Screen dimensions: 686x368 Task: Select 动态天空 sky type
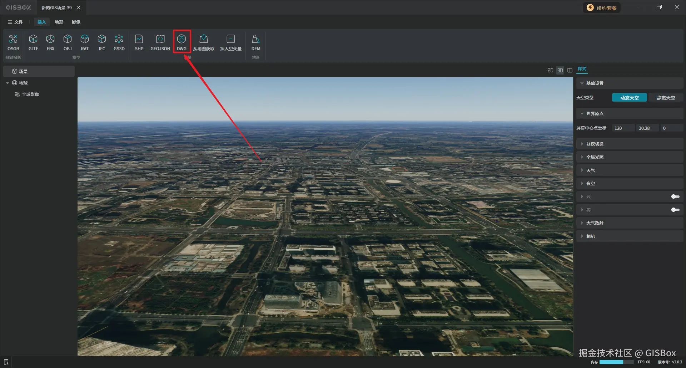[629, 98]
